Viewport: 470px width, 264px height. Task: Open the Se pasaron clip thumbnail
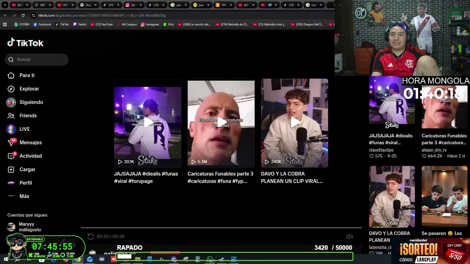444,197
